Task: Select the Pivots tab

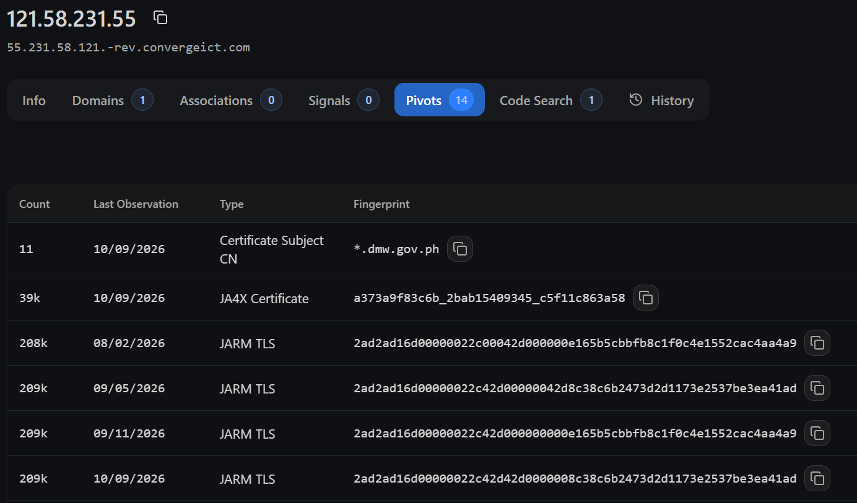Action: (440, 100)
